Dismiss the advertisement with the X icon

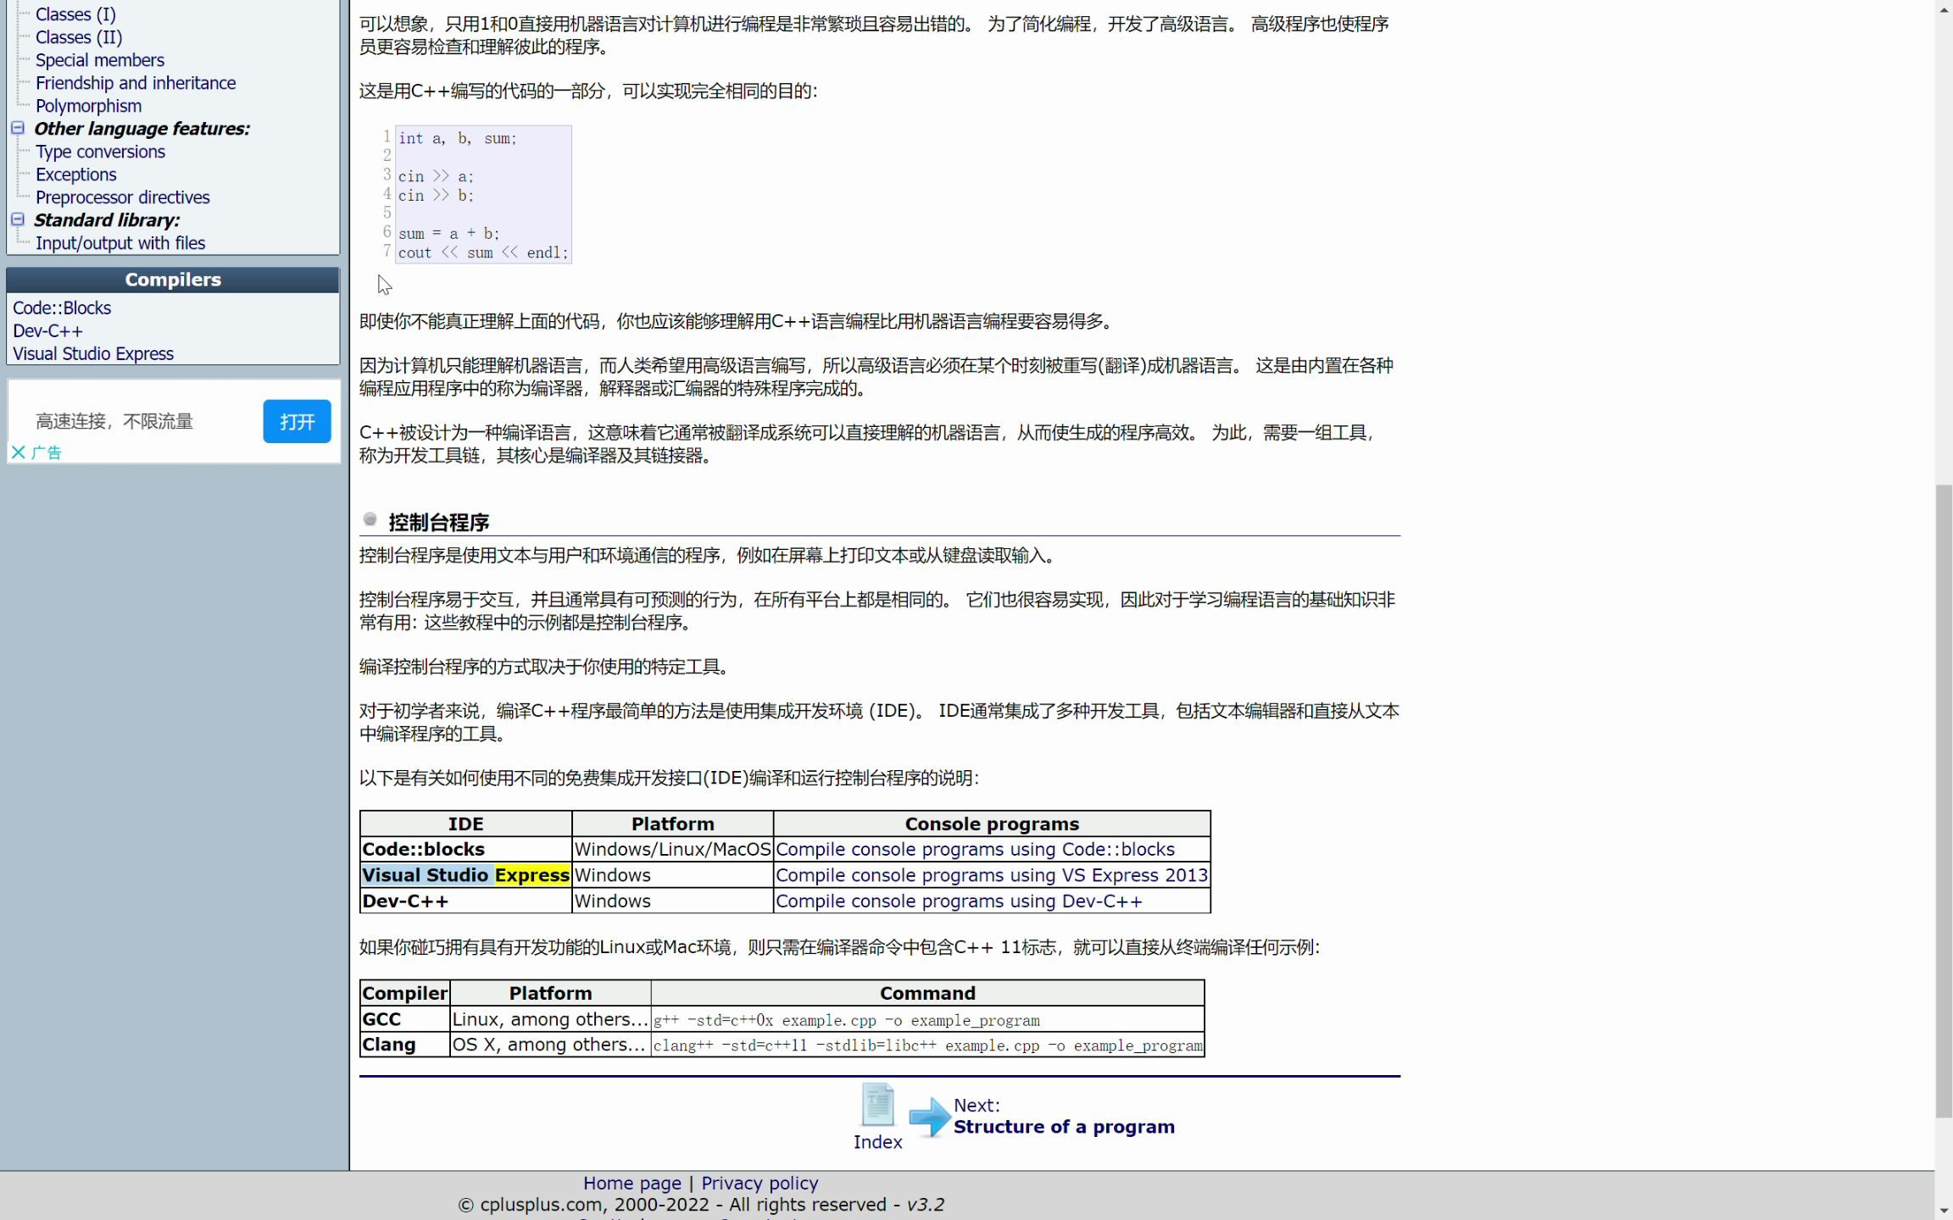pos(19,452)
